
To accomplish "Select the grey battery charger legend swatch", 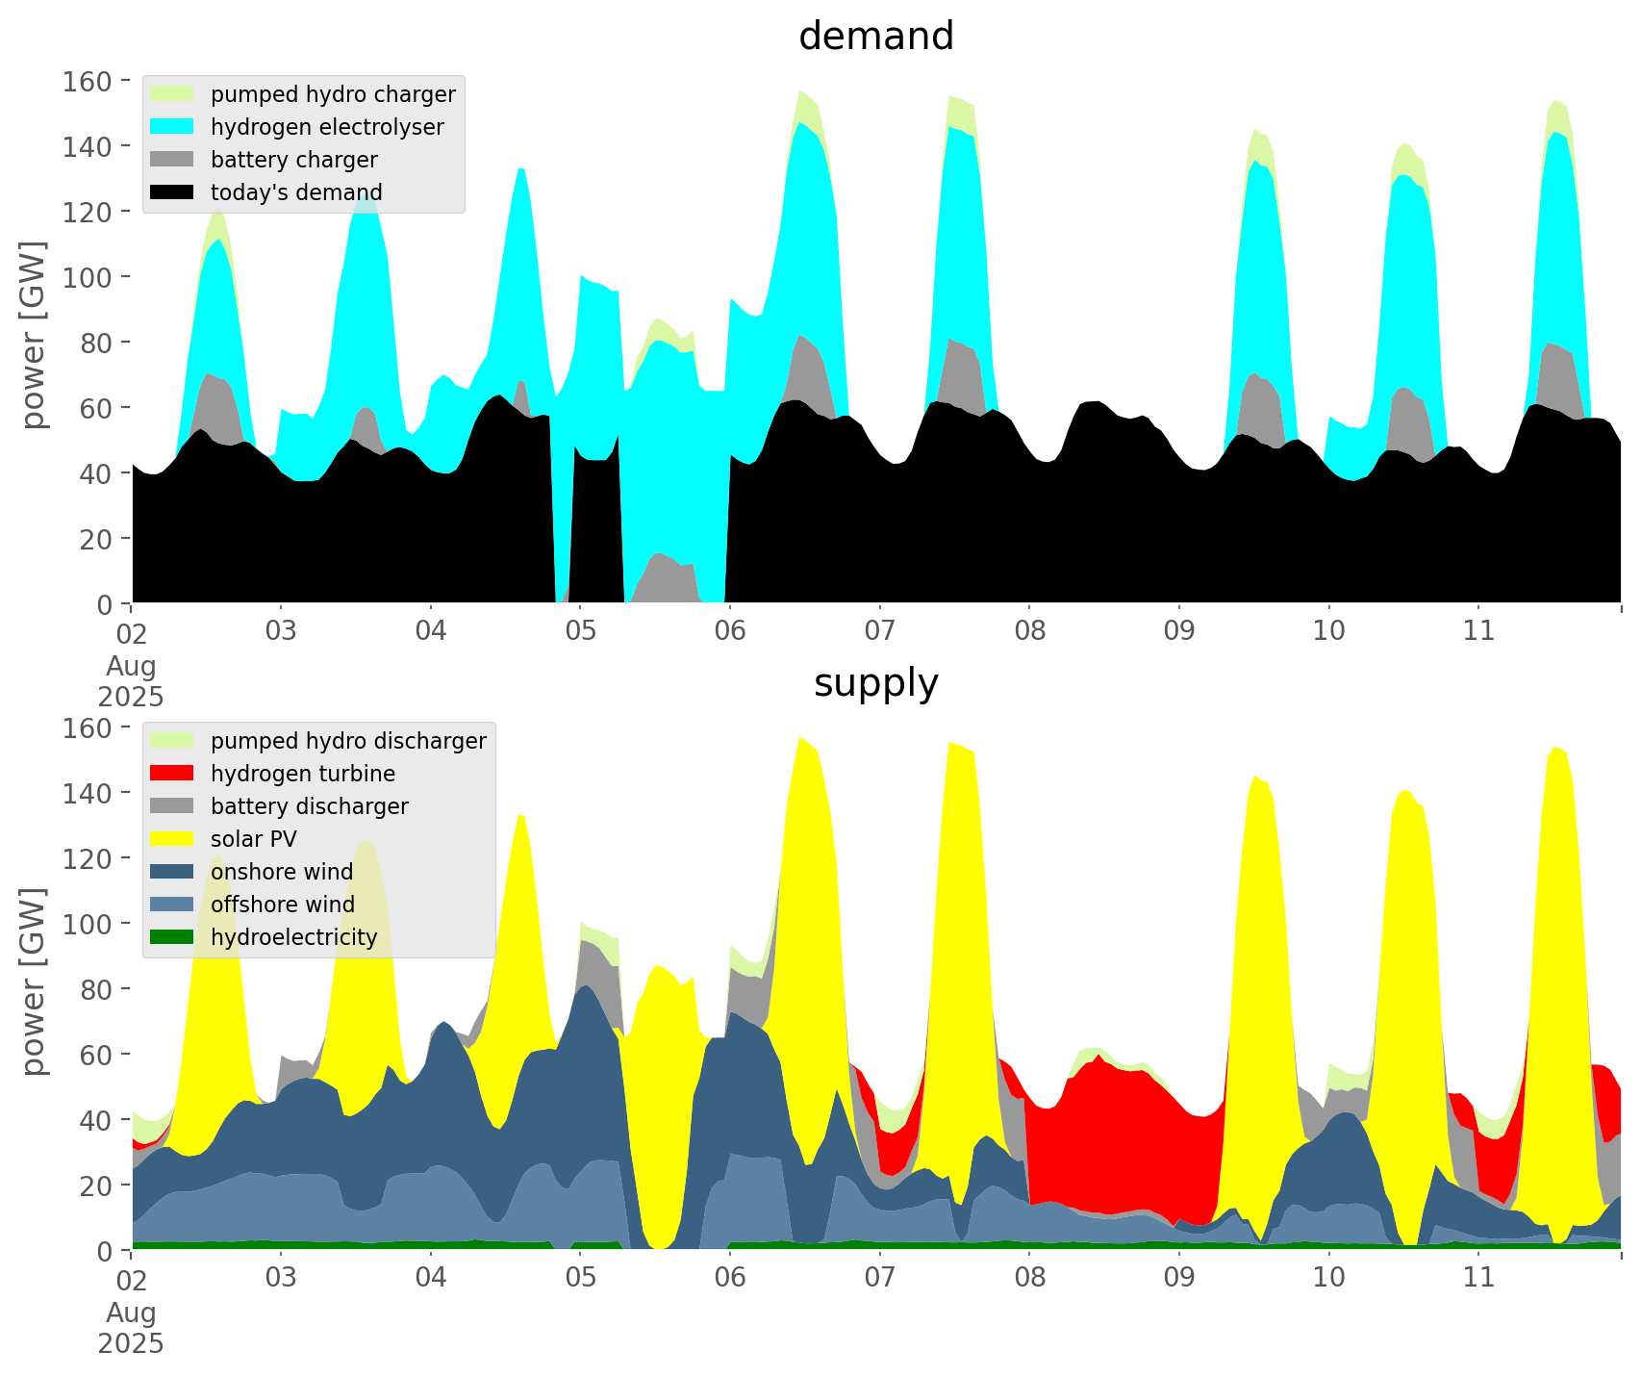I will pyautogui.click(x=172, y=160).
